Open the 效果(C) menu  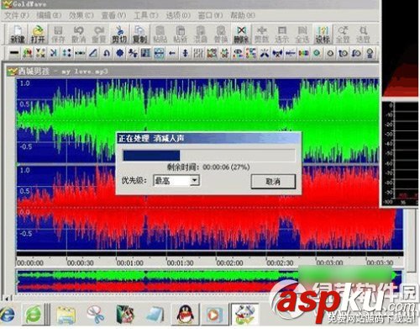pyautogui.click(x=81, y=15)
